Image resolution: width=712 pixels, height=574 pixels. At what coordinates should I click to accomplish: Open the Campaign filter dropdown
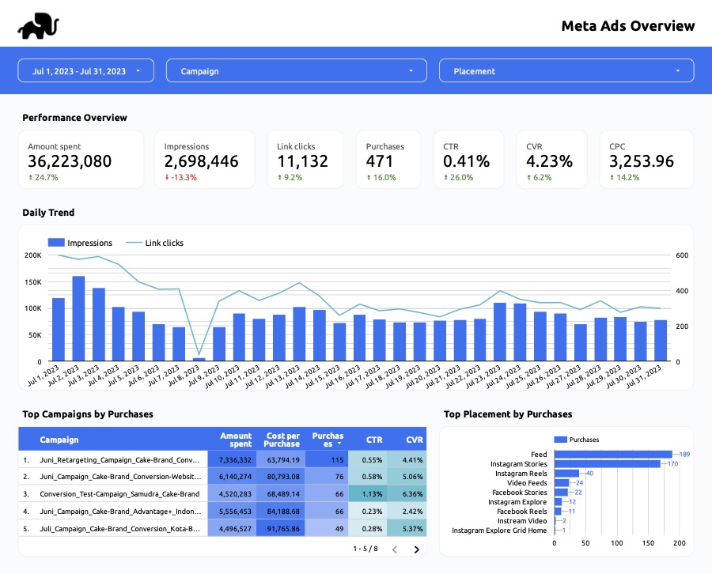(x=297, y=70)
